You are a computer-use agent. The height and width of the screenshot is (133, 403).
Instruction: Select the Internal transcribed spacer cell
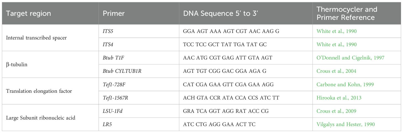(x=36, y=38)
